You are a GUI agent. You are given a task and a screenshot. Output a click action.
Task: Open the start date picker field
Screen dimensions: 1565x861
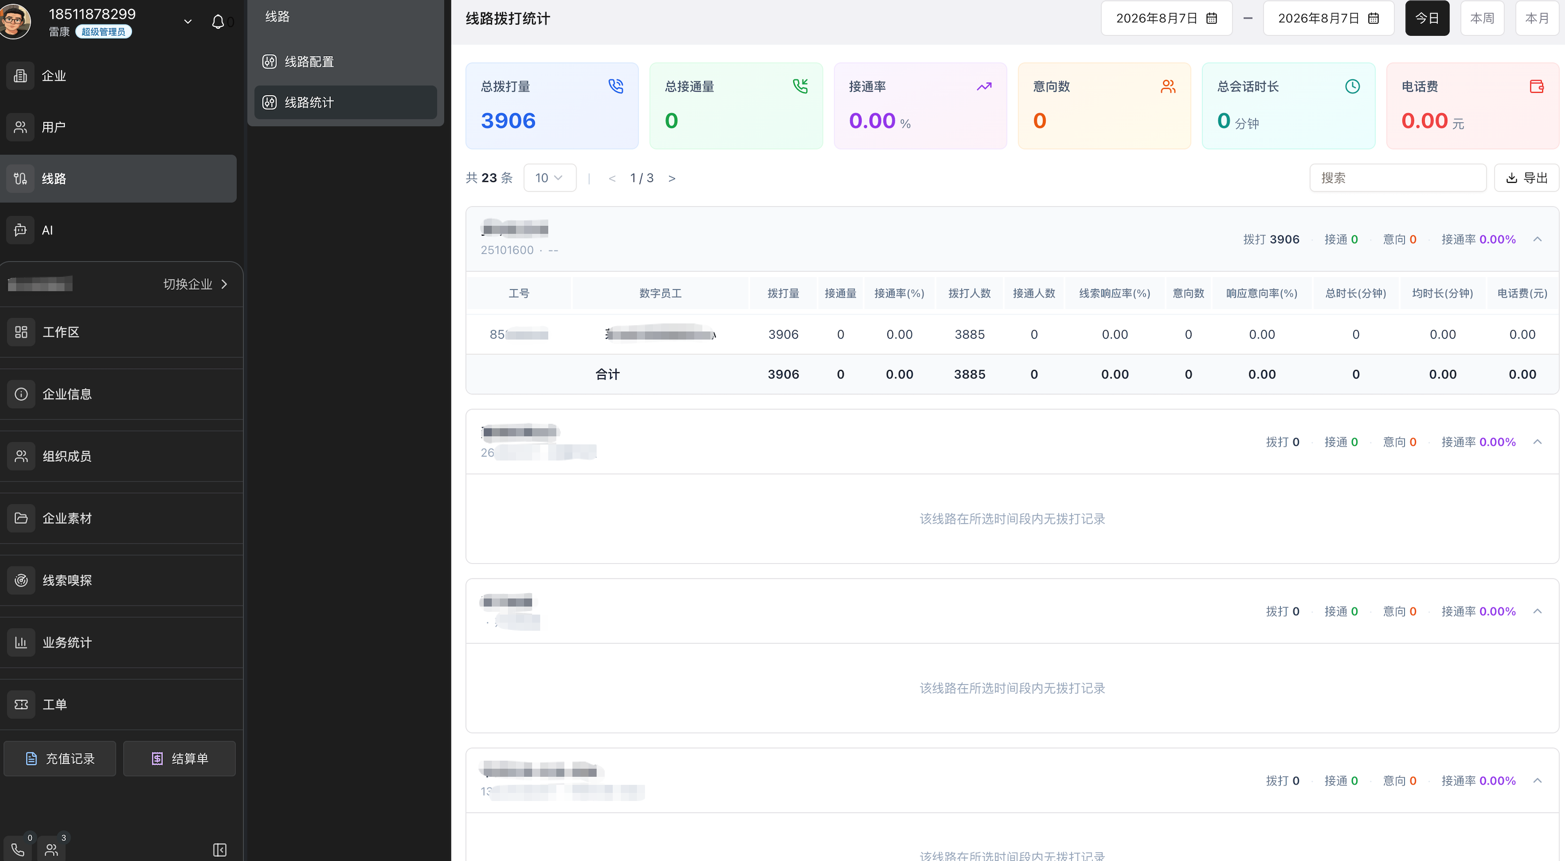point(1166,18)
